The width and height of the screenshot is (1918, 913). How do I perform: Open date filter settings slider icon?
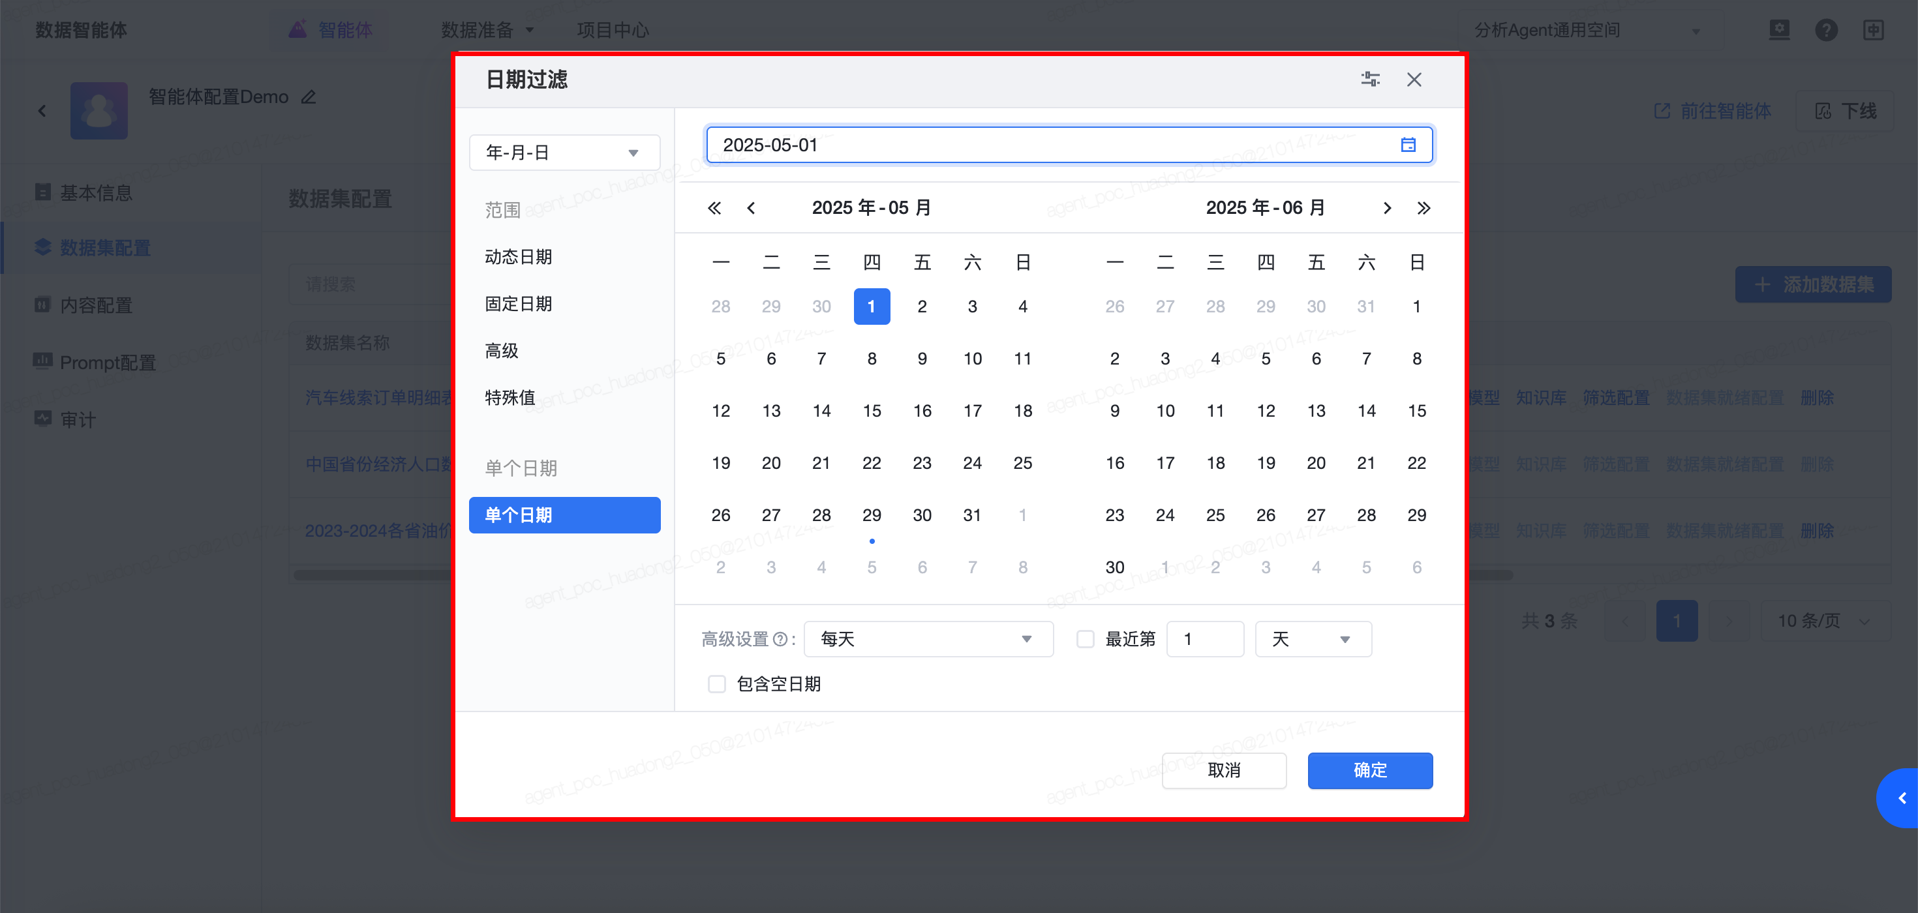[1370, 80]
